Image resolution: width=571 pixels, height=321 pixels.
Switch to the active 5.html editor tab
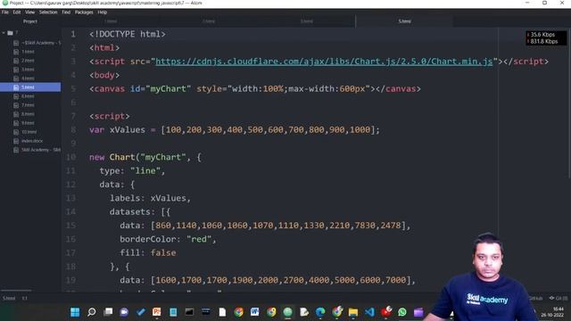click(x=404, y=21)
